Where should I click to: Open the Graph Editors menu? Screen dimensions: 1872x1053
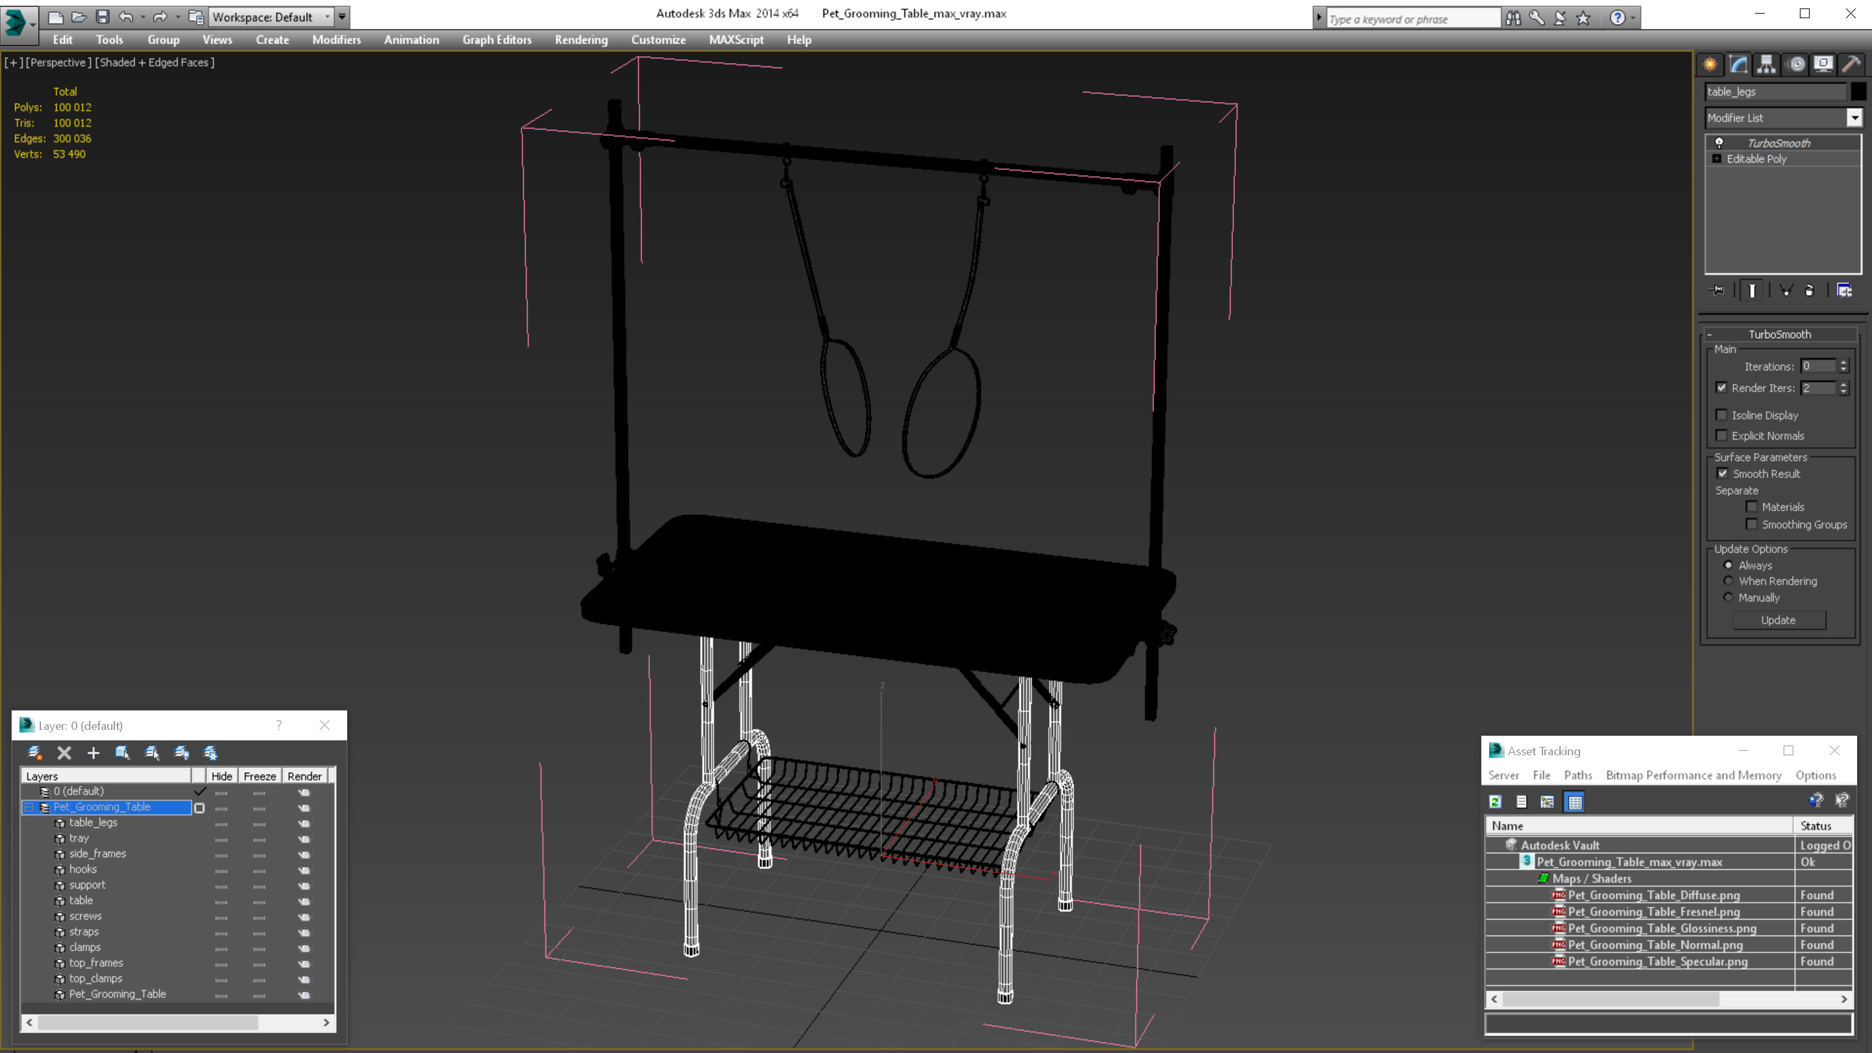pyautogui.click(x=497, y=40)
